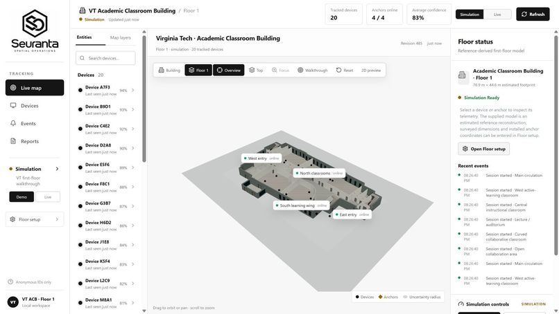Click Session started Open collaboration area event
Screen dimensions: 559x314
coord(501,252)
